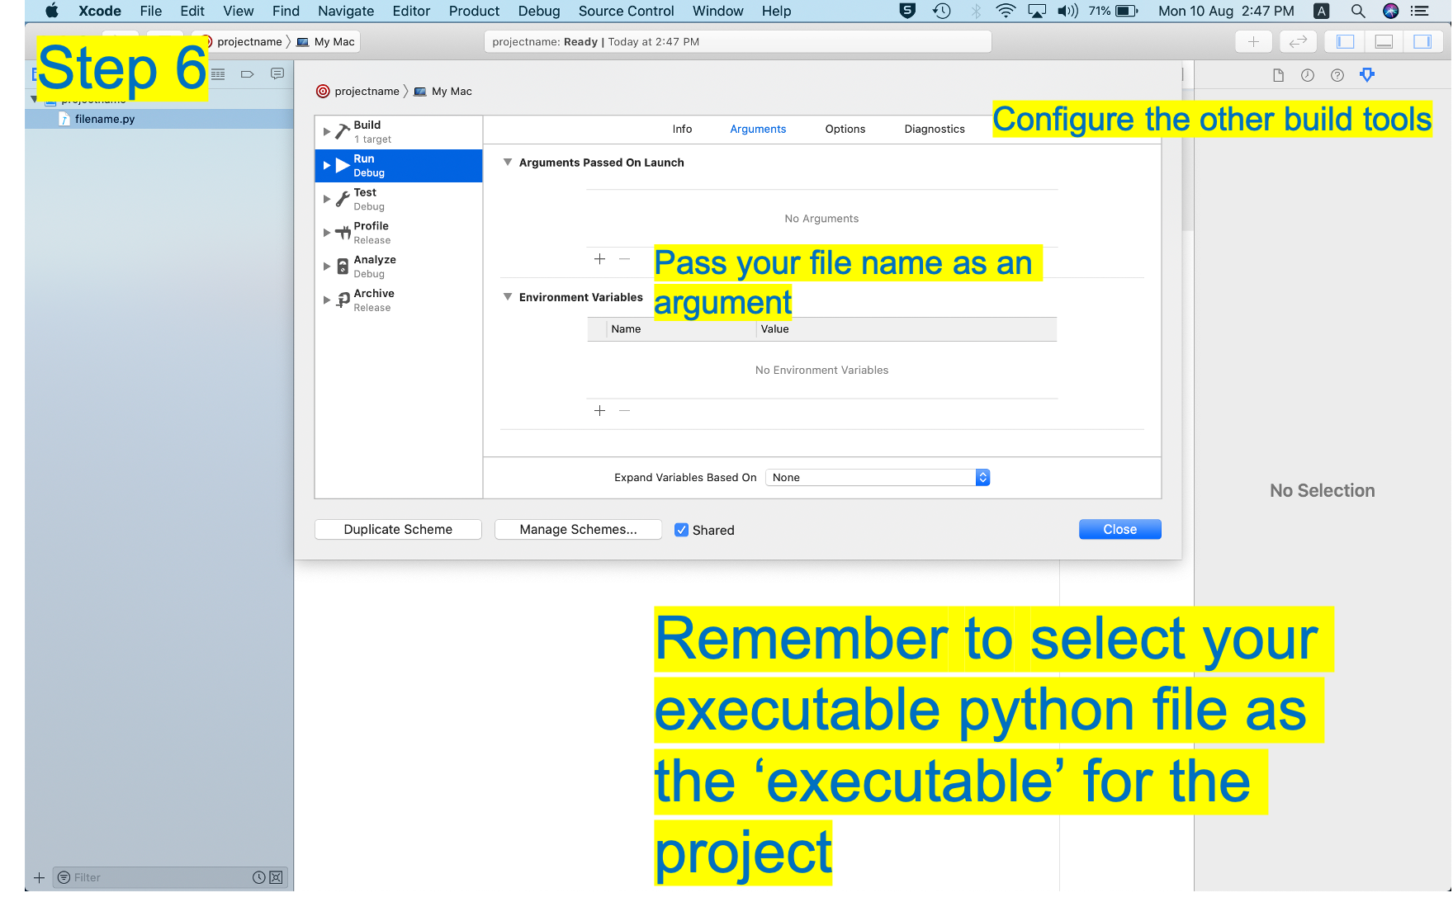Open Expand Variables Based On dropdown
The width and height of the screenshot is (1453, 921).
(878, 478)
